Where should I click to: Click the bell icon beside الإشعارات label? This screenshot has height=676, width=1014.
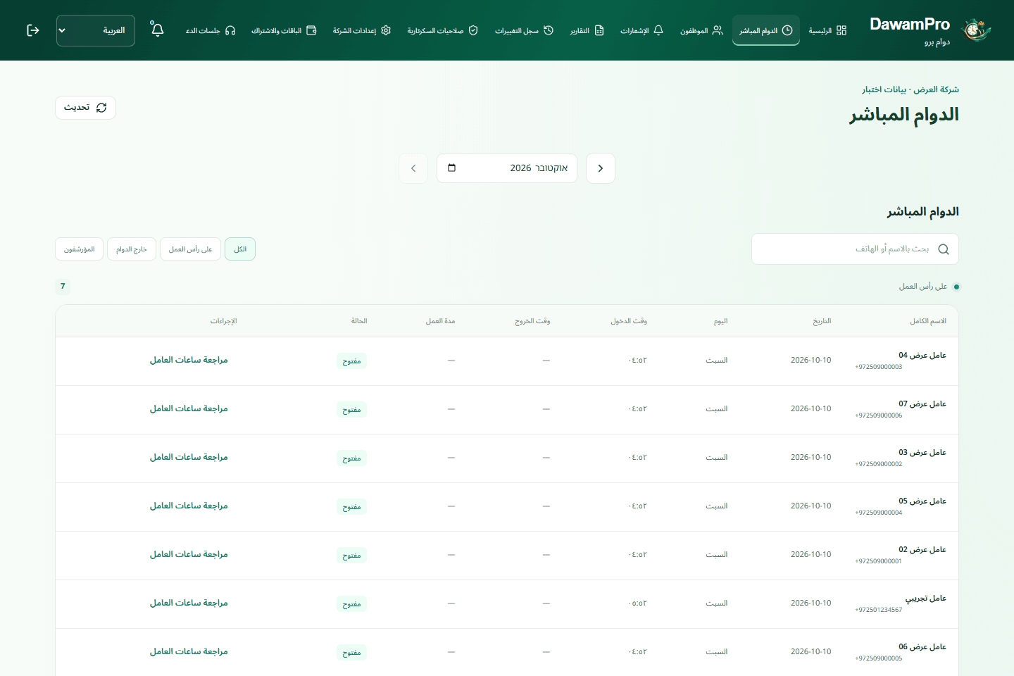pyautogui.click(x=658, y=30)
